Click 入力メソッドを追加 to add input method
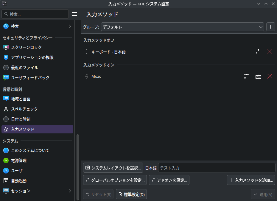Image resolution: width=277 pixels, height=201 pixels. tap(251, 180)
